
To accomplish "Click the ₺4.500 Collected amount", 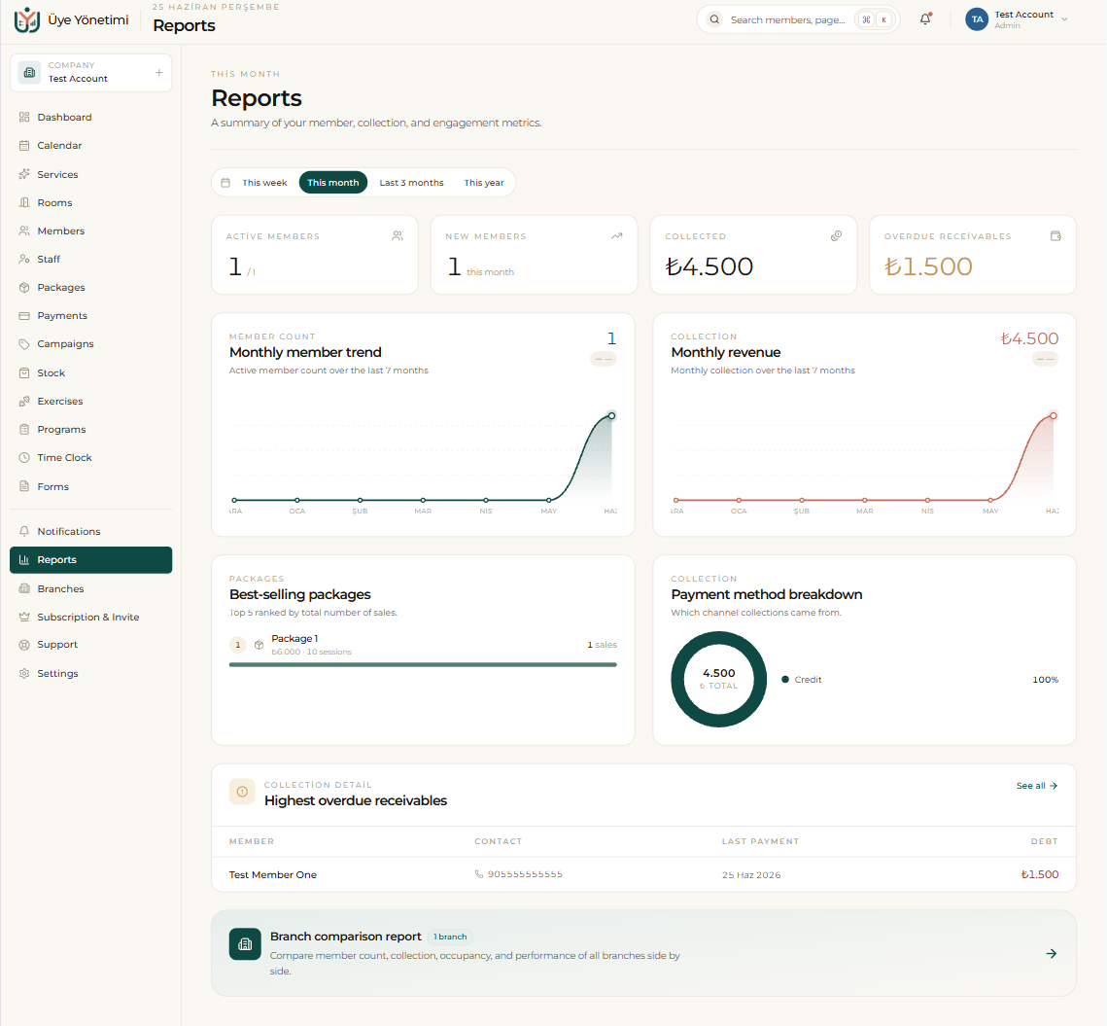I will [709, 266].
